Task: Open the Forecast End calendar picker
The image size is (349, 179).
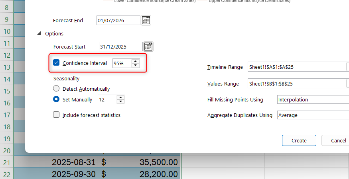Action: 146,20
